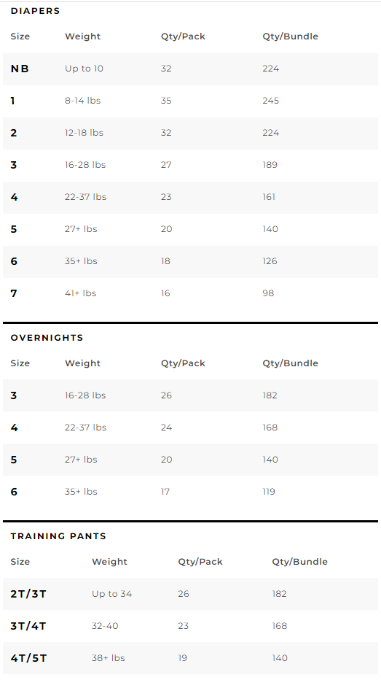Select the 161 bundle quantity cell
Image resolution: width=381 pixels, height=680 pixels.
tap(269, 197)
